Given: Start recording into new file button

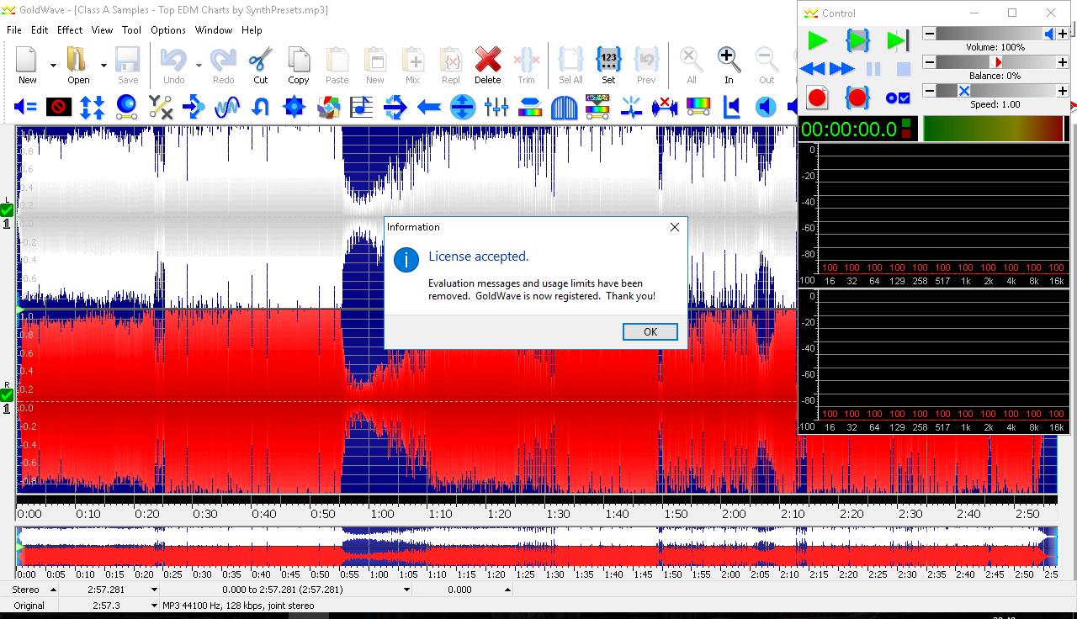Looking at the screenshot, I should coord(817,98).
